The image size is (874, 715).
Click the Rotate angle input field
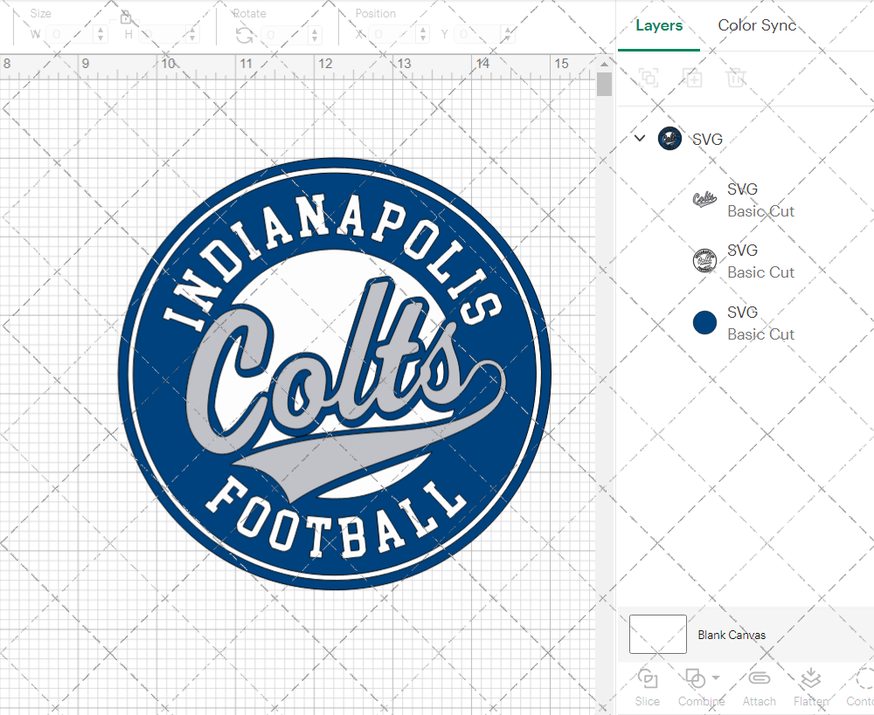[x=284, y=35]
